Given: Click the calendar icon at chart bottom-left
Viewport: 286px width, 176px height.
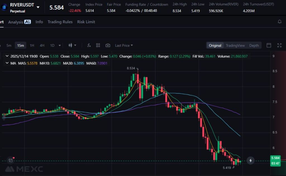Looking at the screenshot, I should pyautogui.click(x=10, y=160).
